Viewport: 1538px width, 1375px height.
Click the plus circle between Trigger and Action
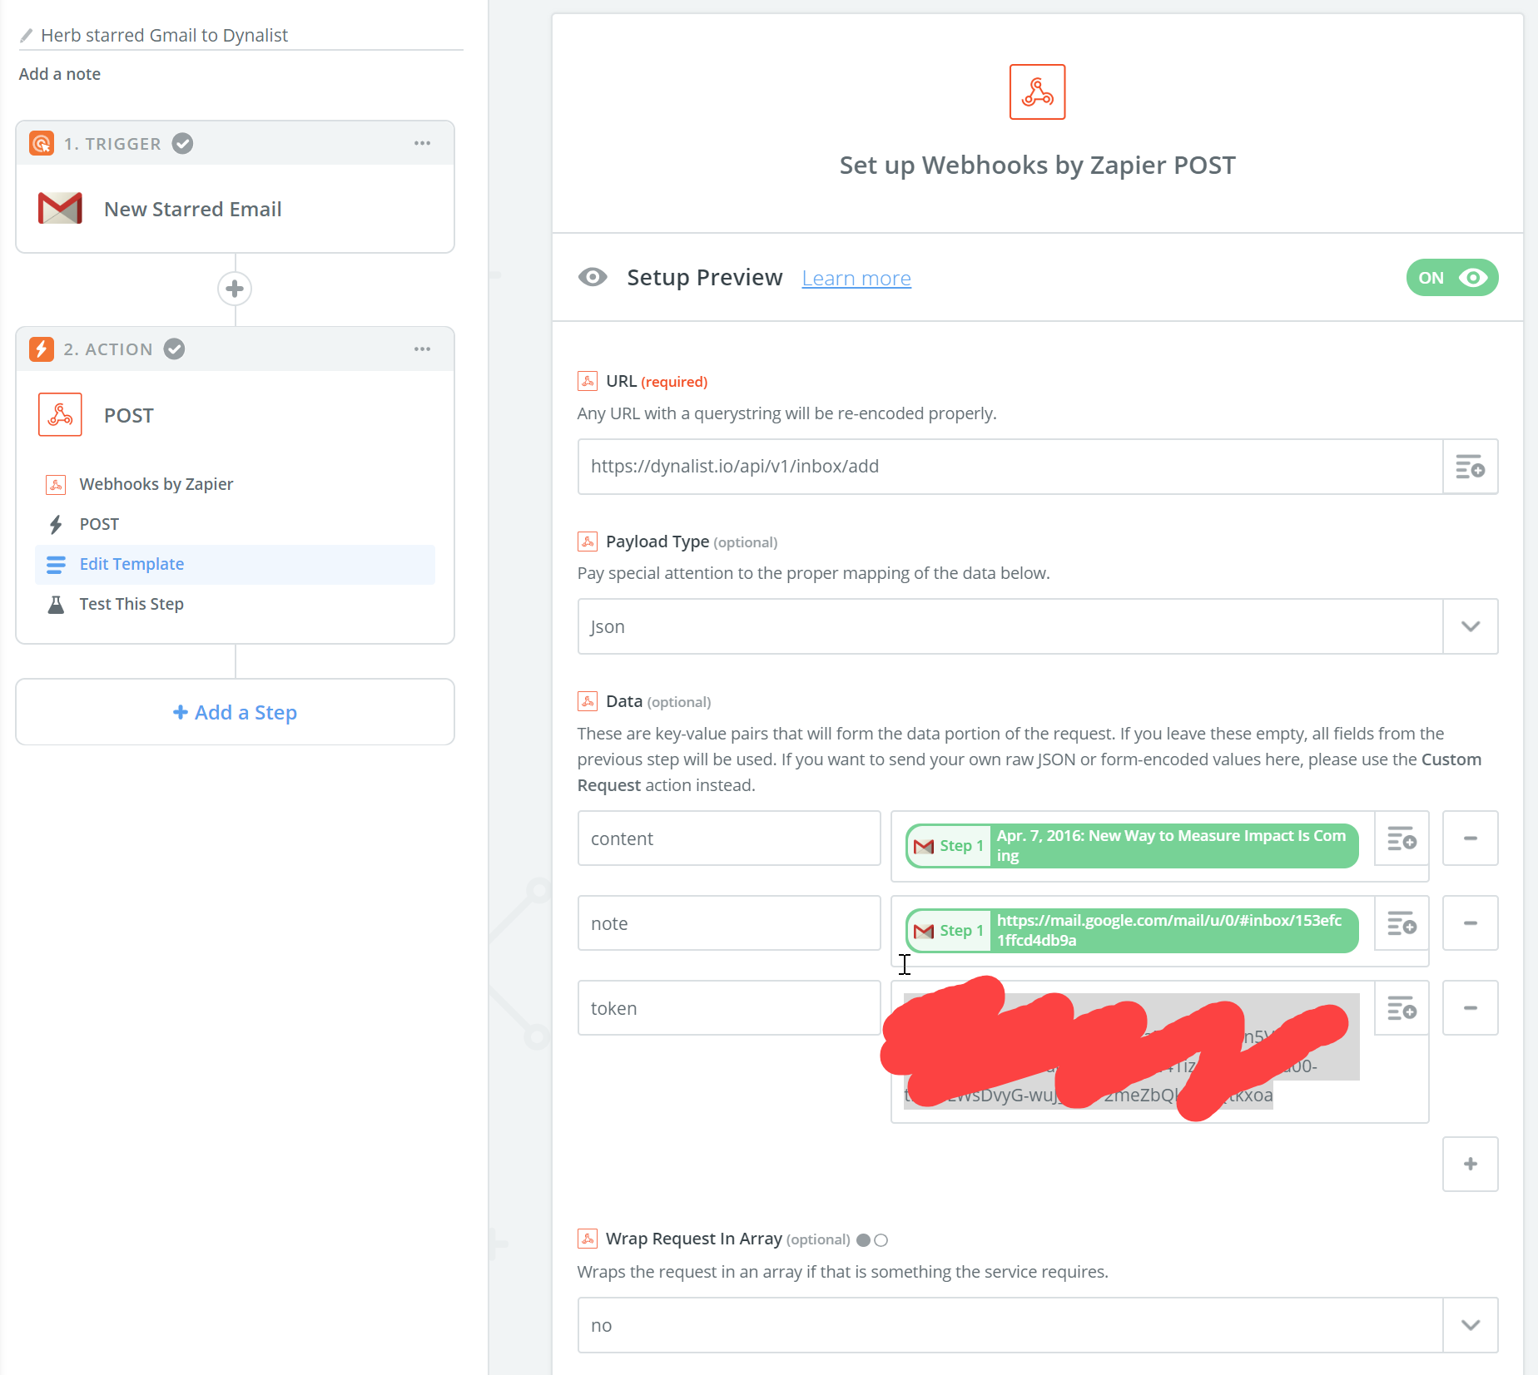pos(235,289)
